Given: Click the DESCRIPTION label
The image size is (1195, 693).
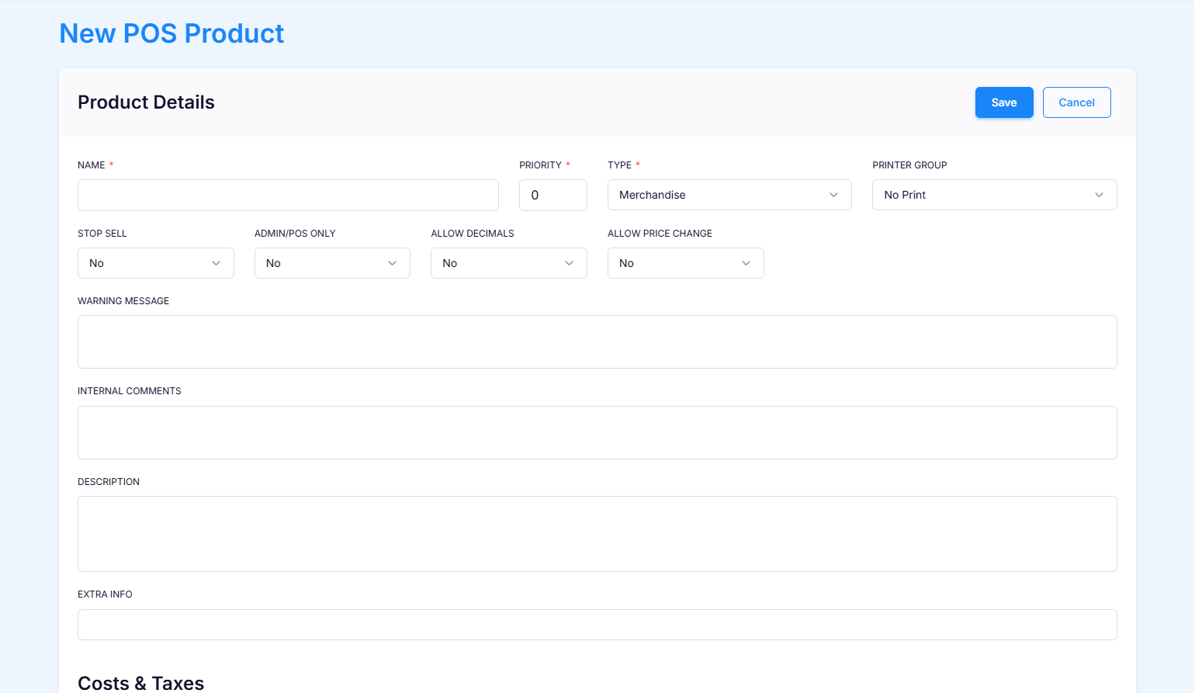Looking at the screenshot, I should pyautogui.click(x=109, y=482).
